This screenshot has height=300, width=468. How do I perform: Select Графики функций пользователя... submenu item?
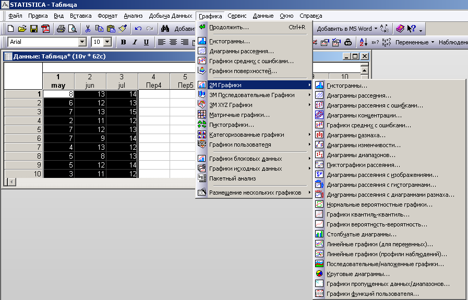[389, 294]
